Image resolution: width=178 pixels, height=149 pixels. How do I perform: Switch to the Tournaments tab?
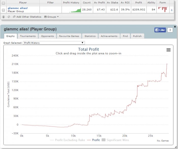(28, 36)
